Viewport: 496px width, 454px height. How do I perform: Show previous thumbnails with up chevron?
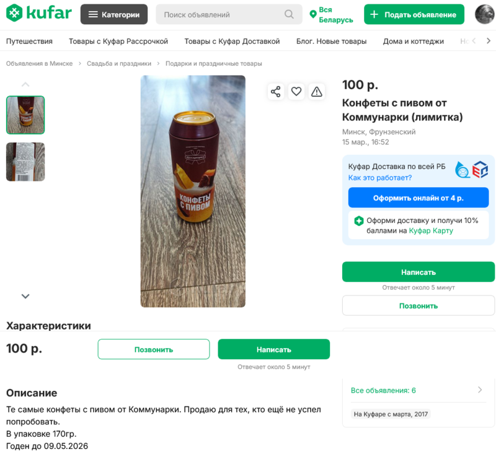(25, 84)
